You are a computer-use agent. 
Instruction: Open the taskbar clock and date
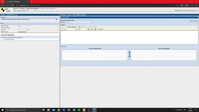coord(190,110)
